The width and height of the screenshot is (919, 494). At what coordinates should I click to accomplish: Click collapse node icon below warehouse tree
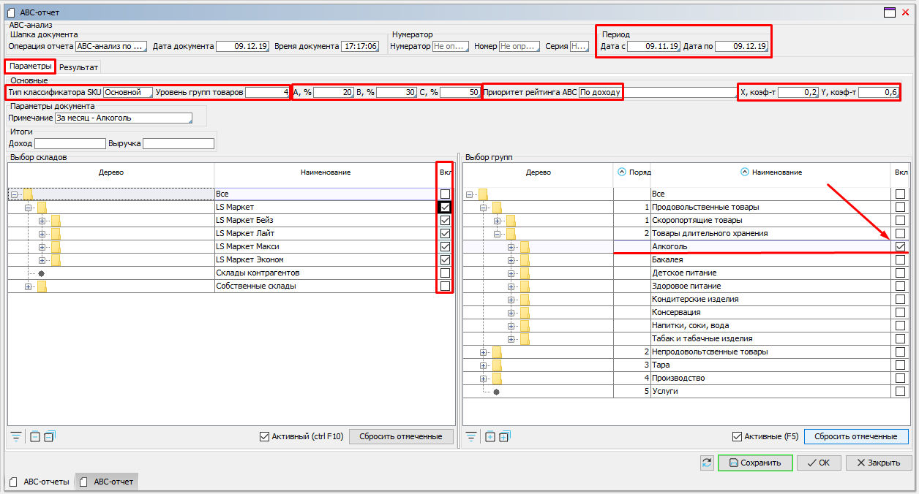[x=35, y=437]
